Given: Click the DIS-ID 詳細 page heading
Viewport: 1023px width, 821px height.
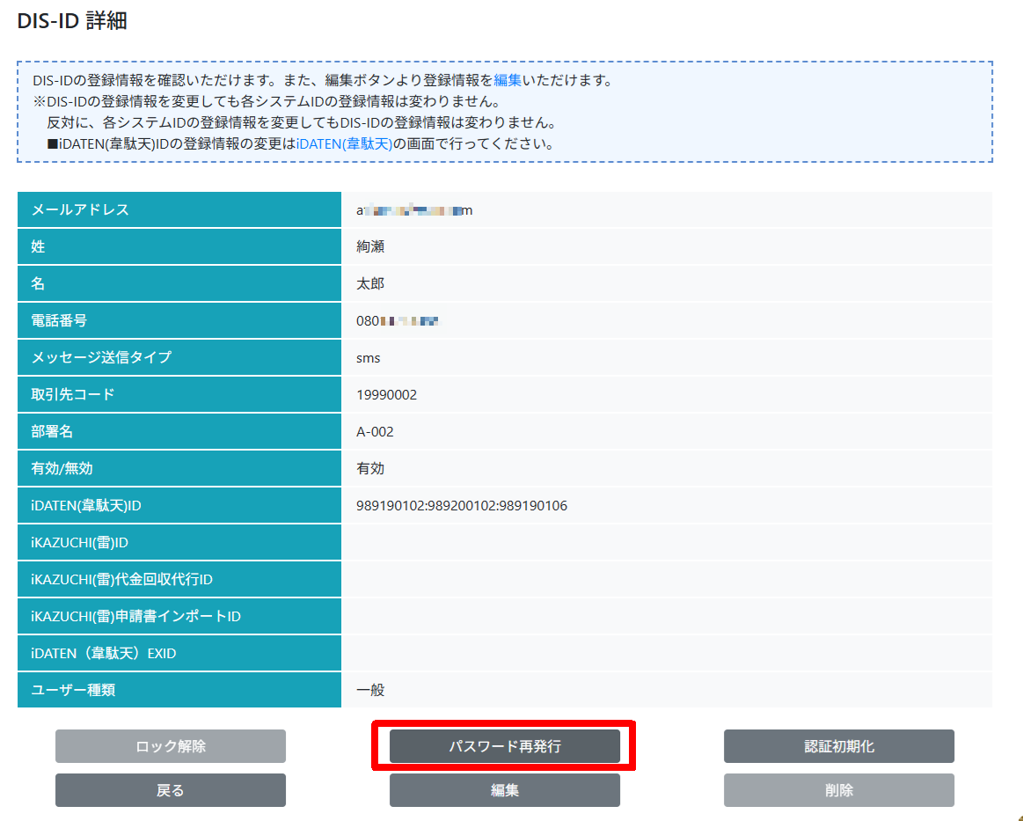Looking at the screenshot, I should tap(72, 21).
